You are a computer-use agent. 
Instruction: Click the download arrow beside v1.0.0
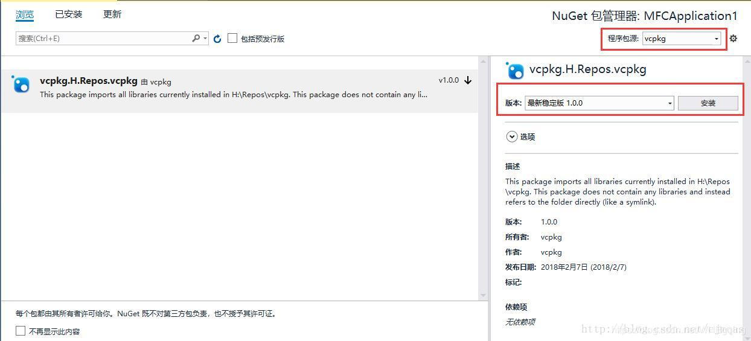(468, 80)
